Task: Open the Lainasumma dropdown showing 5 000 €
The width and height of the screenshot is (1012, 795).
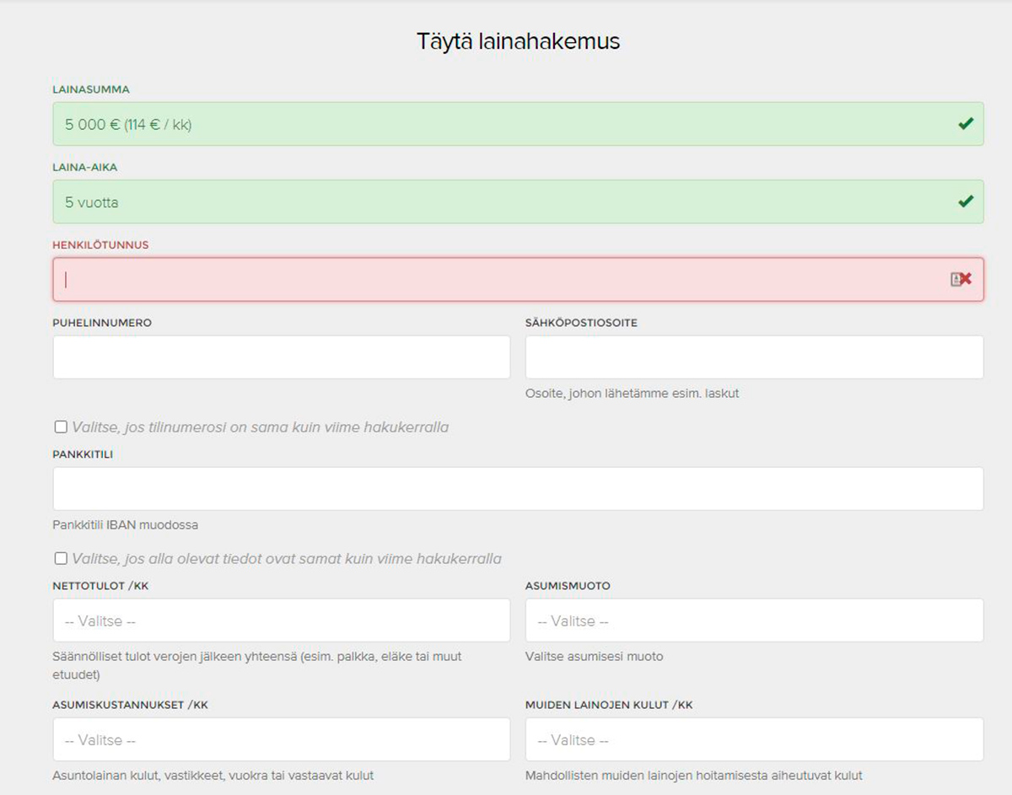Action: coord(506,124)
